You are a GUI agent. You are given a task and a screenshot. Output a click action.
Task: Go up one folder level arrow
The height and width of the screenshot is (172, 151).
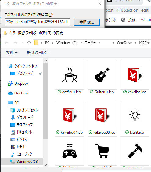point(29,43)
